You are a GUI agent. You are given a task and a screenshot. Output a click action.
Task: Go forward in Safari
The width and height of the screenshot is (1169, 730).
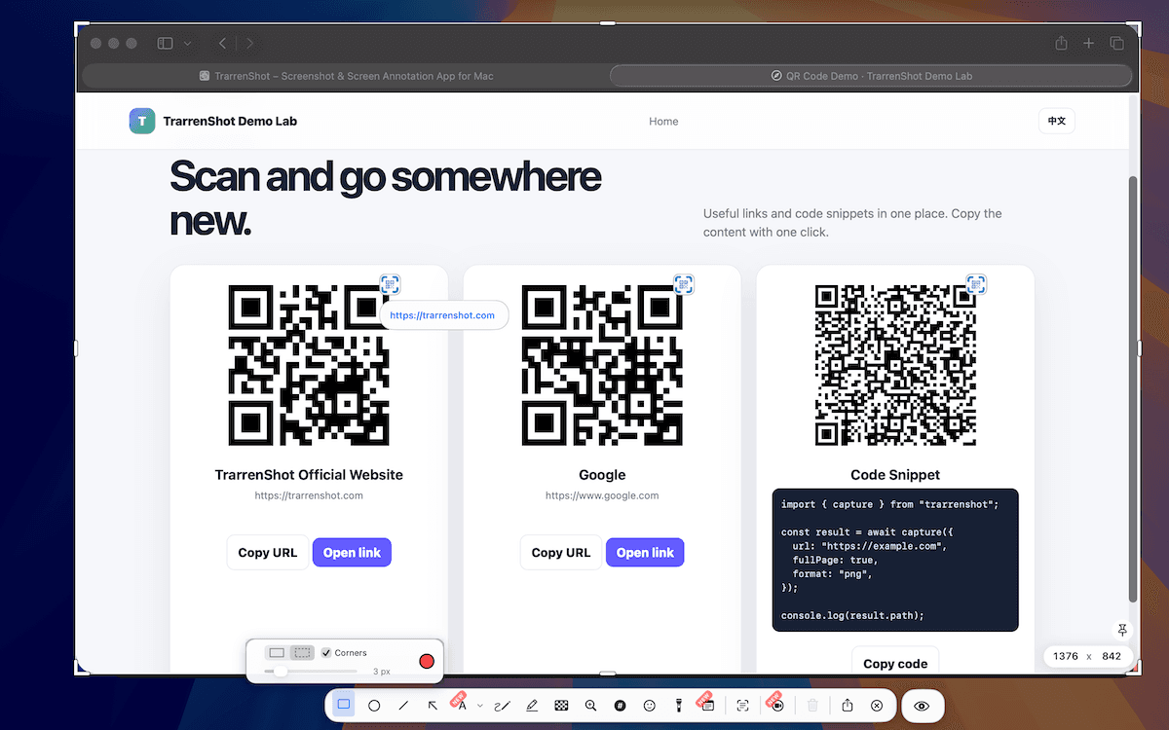coord(249,43)
